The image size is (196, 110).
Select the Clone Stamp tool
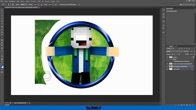2,32
